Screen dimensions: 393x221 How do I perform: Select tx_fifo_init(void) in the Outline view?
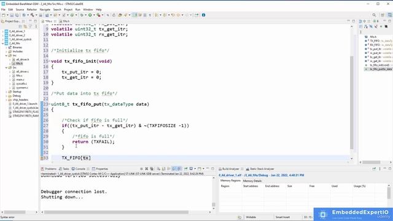tap(379, 65)
